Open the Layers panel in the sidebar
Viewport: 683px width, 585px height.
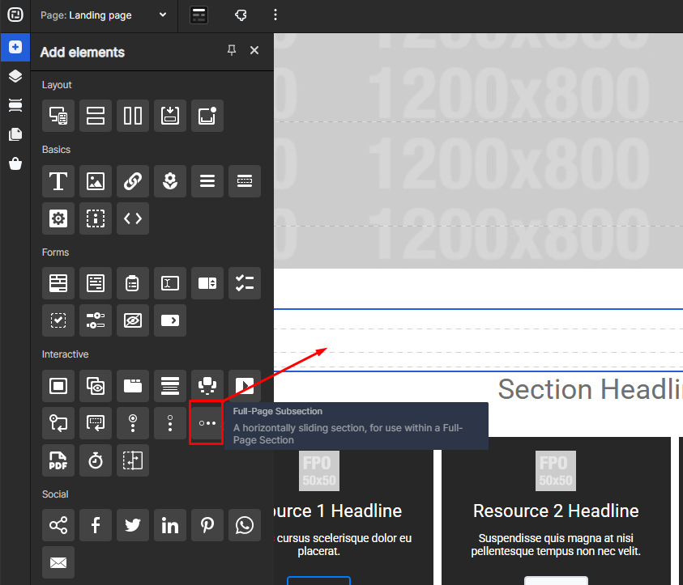15,76
